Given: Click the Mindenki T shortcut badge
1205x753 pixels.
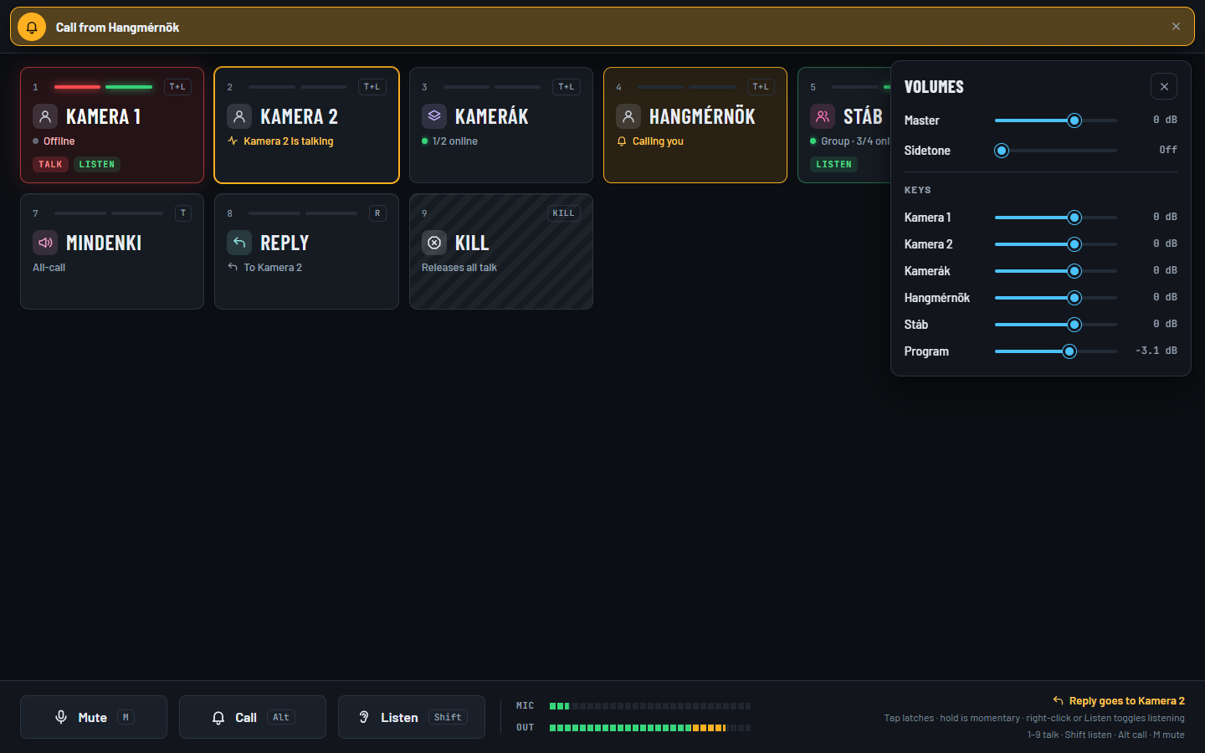Looking at the screenshot, I should pos(183,213).
